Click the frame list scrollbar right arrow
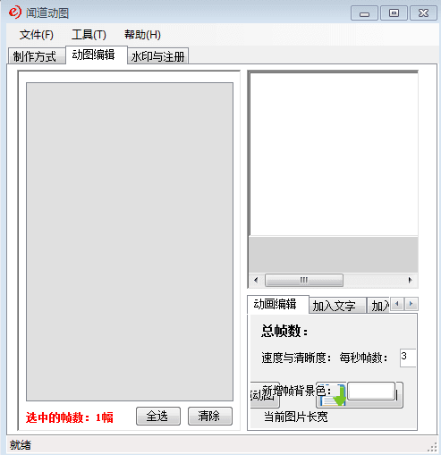The width and height of the screenshot is (441, 455). (x=411, y=280)
